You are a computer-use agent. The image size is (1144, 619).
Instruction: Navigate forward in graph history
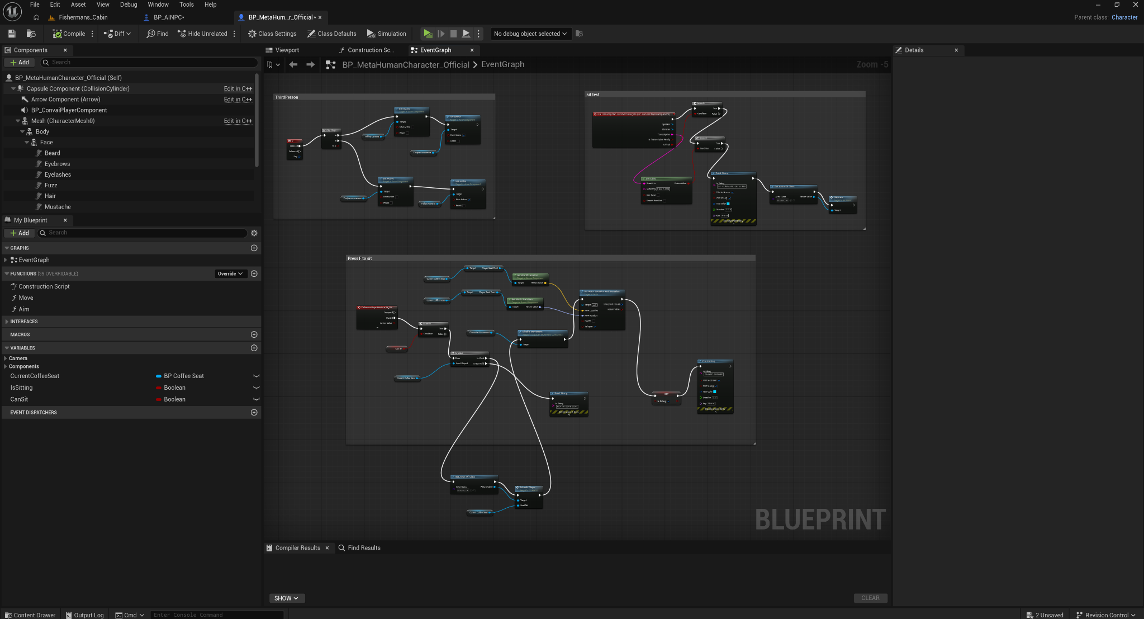tap(311, 65)
